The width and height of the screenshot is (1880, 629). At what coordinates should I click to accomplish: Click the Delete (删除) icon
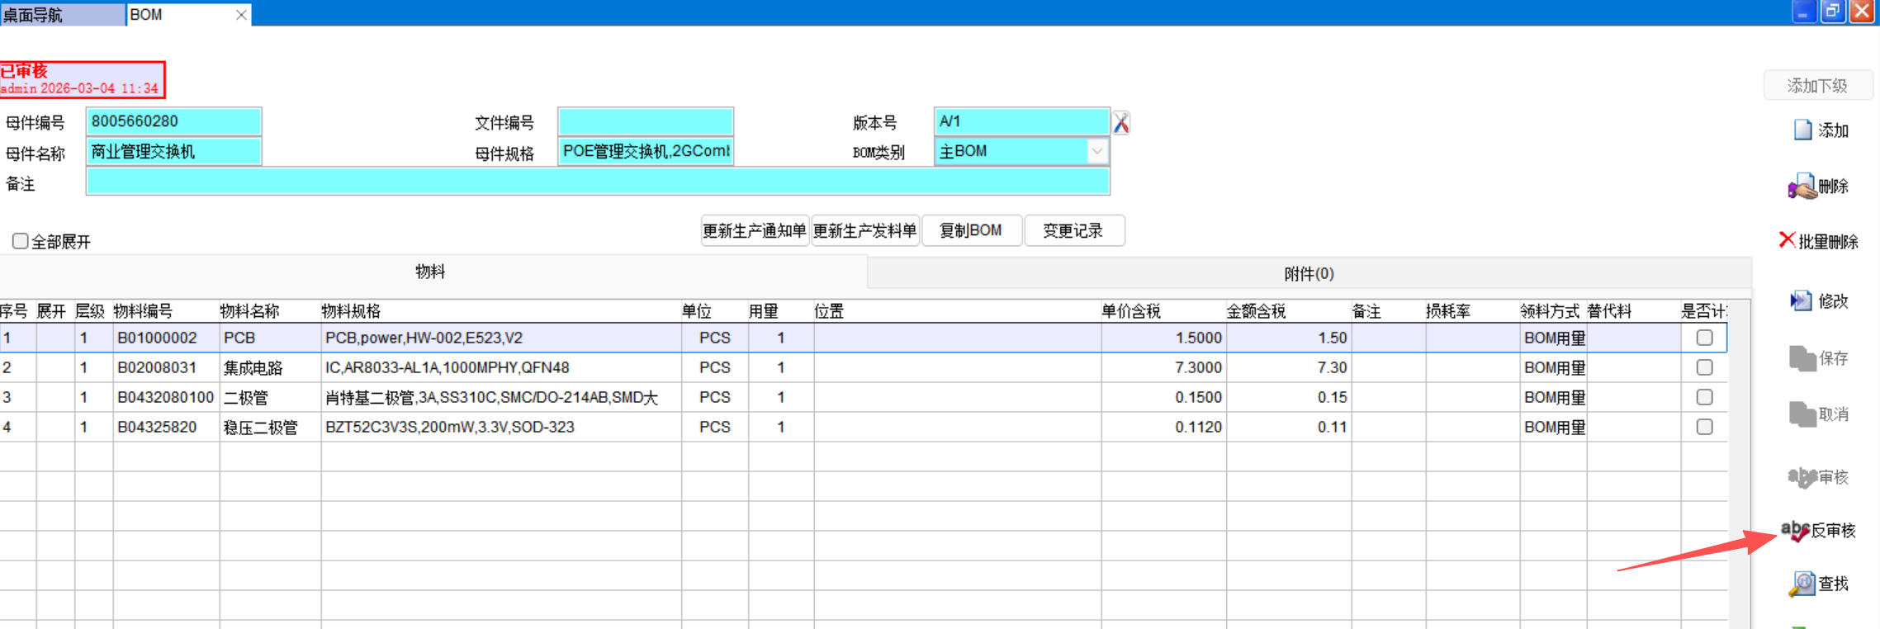coord(1802,187)
